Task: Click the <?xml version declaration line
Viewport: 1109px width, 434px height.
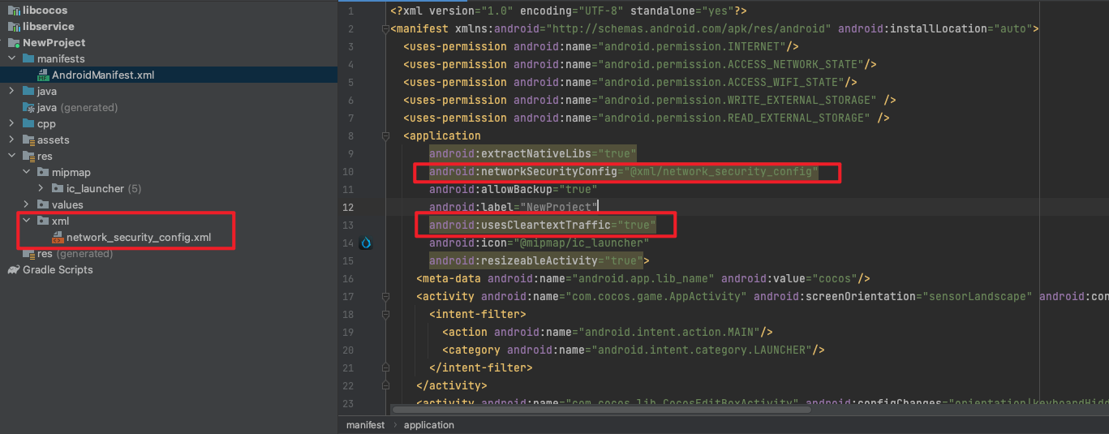Action: click(569, 11)
